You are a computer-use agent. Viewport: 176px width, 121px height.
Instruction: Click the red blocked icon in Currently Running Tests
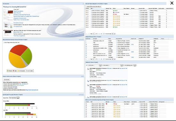[106, 104]
